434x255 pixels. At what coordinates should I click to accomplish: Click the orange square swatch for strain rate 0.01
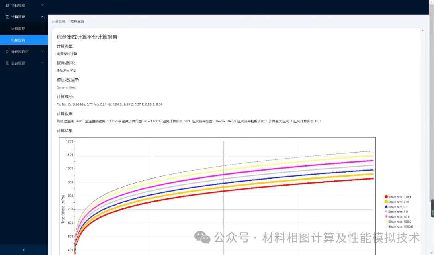pyautogui.click(x=386, y=202)
